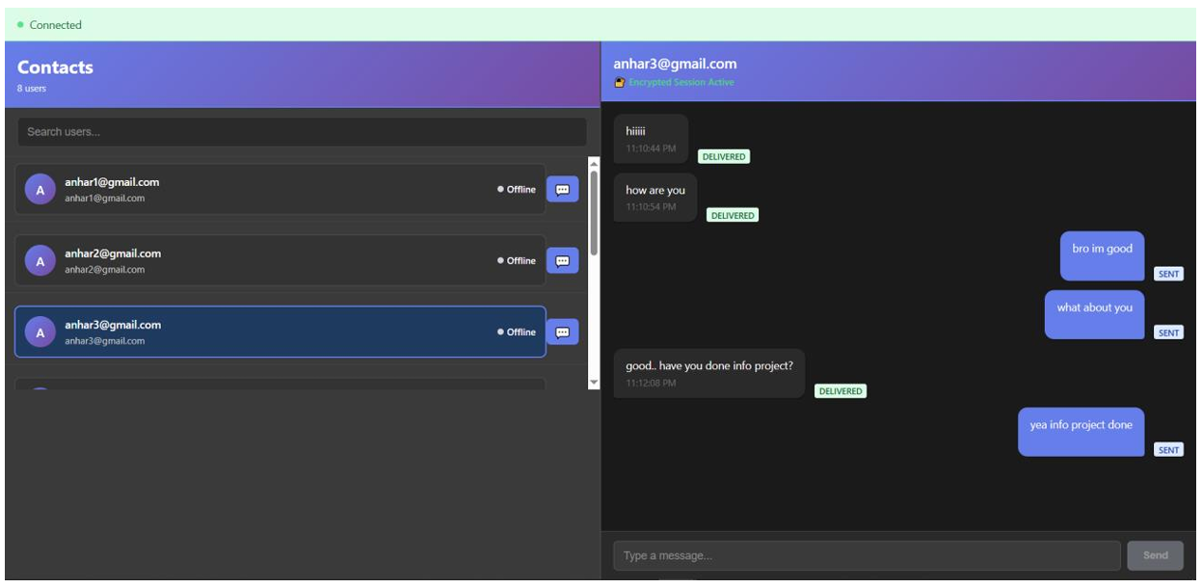
Task: Select the anhar2@gmail.com contact row
Action: (280, 261)
